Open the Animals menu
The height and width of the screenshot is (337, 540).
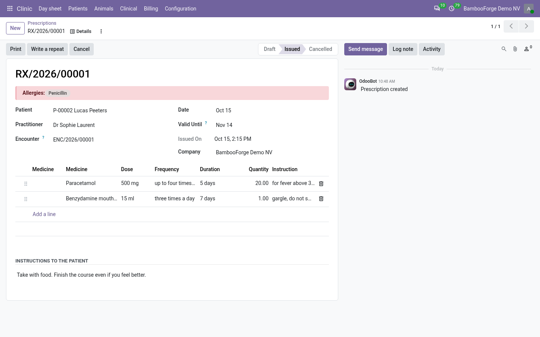coord(103,8)
